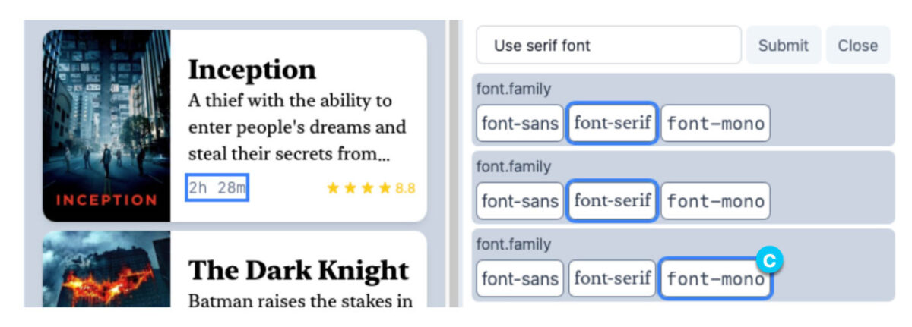This screenshot has height=327, width=912.
Task: Click the first gold star of Inception's rating
Action: point(333,188)
